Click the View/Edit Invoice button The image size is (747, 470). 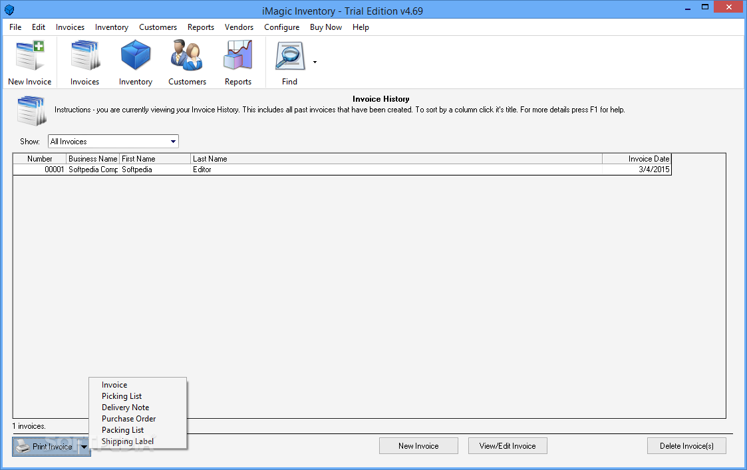pyautogui.click(x=508, y=446)
